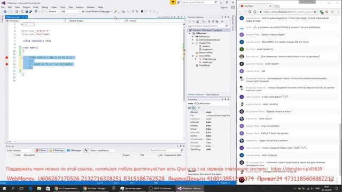Viewport: 342px width, 192px height.
Task: Open the Analyze menu
Action: [x=80, y=7]
